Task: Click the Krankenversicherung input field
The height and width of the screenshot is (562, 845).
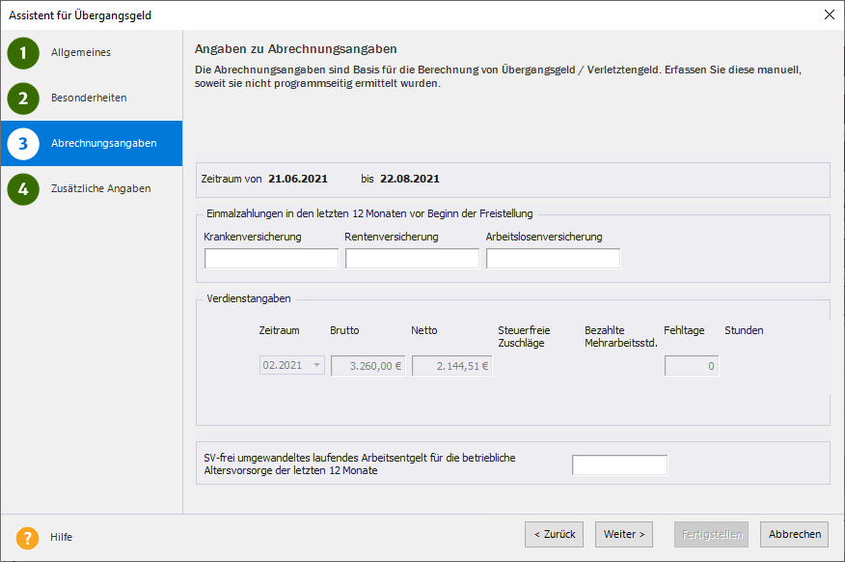Action: pos(271,259)
